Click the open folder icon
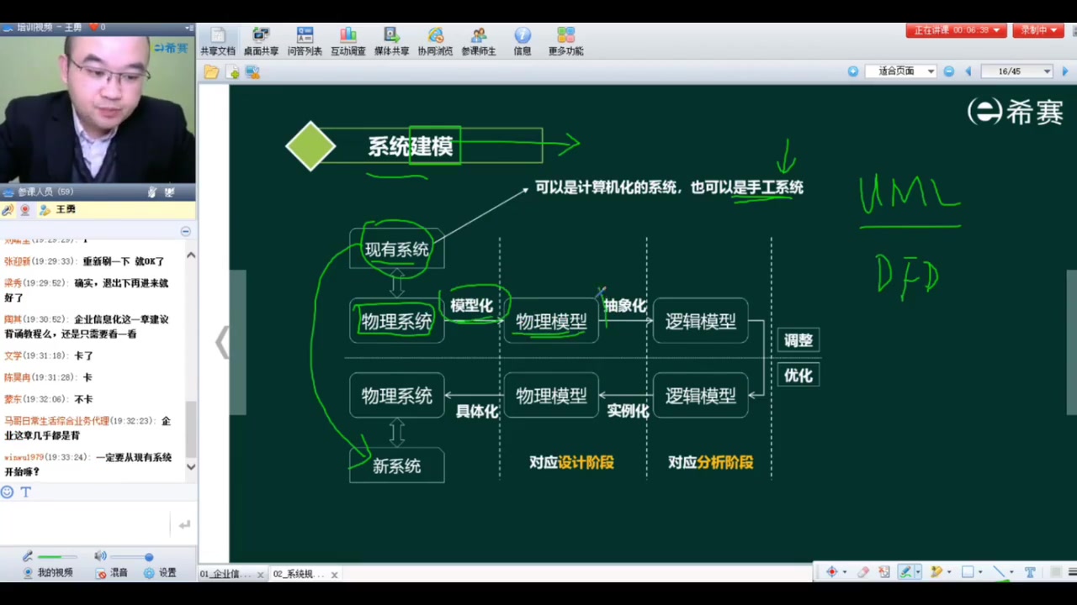The height and width of the screenshot is (605, 1077). (x=211, y=72)
